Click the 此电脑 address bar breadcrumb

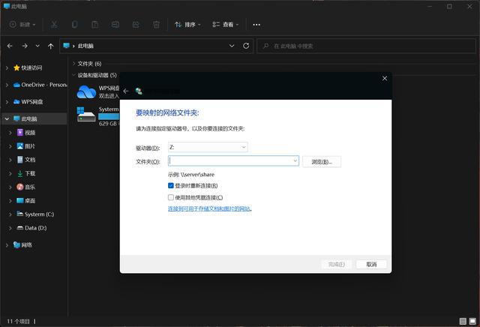pyautogui.click(x=85, y=46)
